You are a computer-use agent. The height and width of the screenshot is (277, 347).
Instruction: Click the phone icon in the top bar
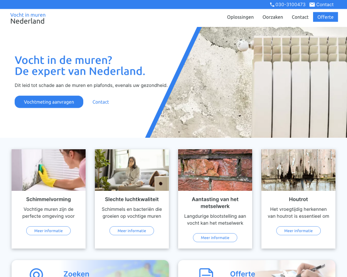click(x=272, y=4)
